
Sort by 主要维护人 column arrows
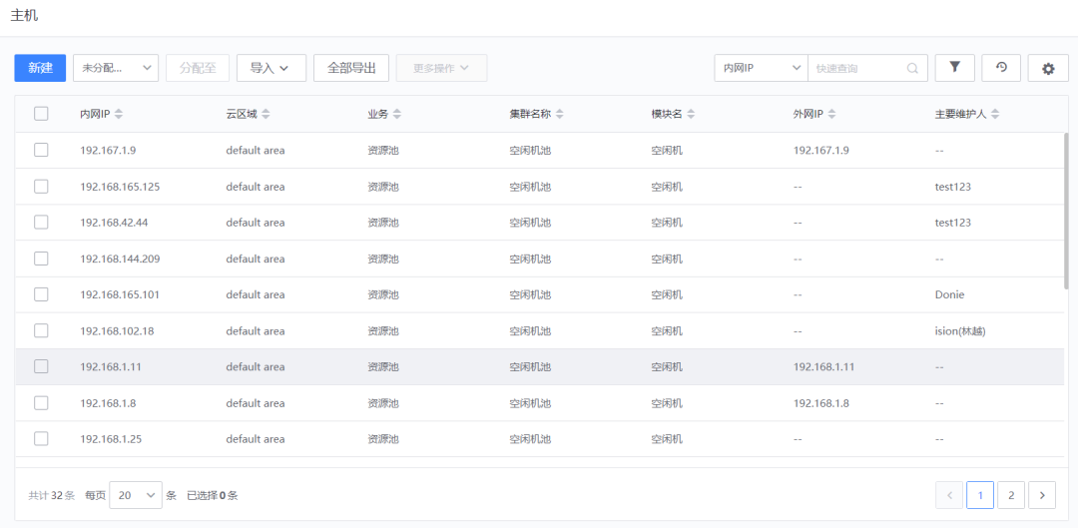tap(995, 114)
